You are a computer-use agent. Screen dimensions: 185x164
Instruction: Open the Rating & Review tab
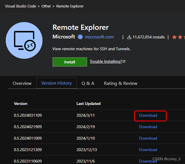click(121, 83)
